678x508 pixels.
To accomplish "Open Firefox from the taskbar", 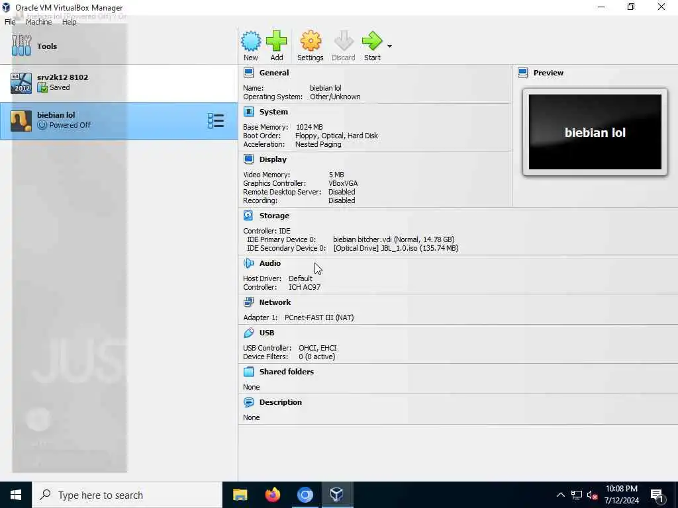I will (272, 495).
